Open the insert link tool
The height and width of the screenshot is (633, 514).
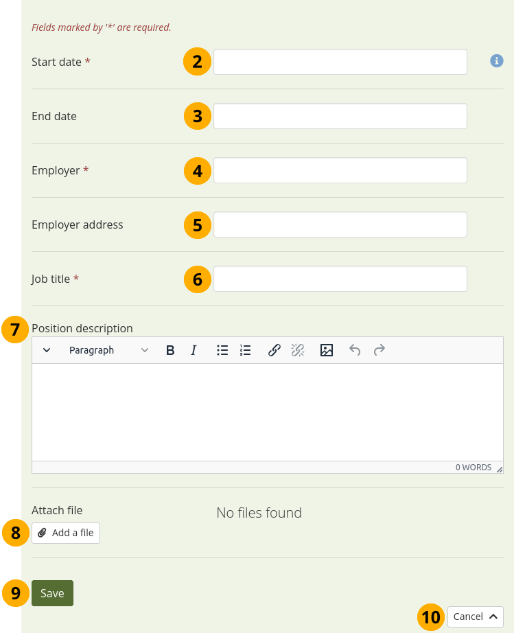[x=274, y=350]
